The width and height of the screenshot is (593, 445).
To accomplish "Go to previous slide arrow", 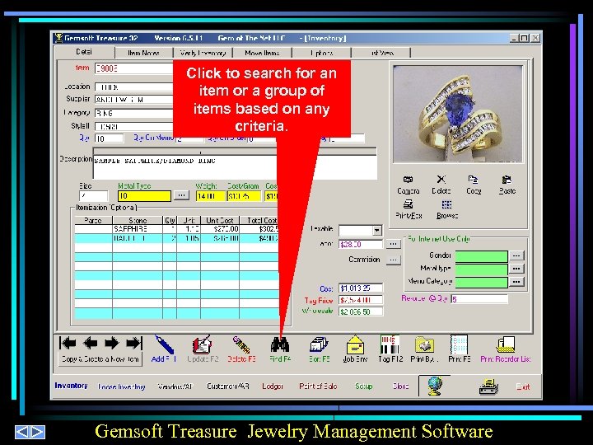I will 22,432.
